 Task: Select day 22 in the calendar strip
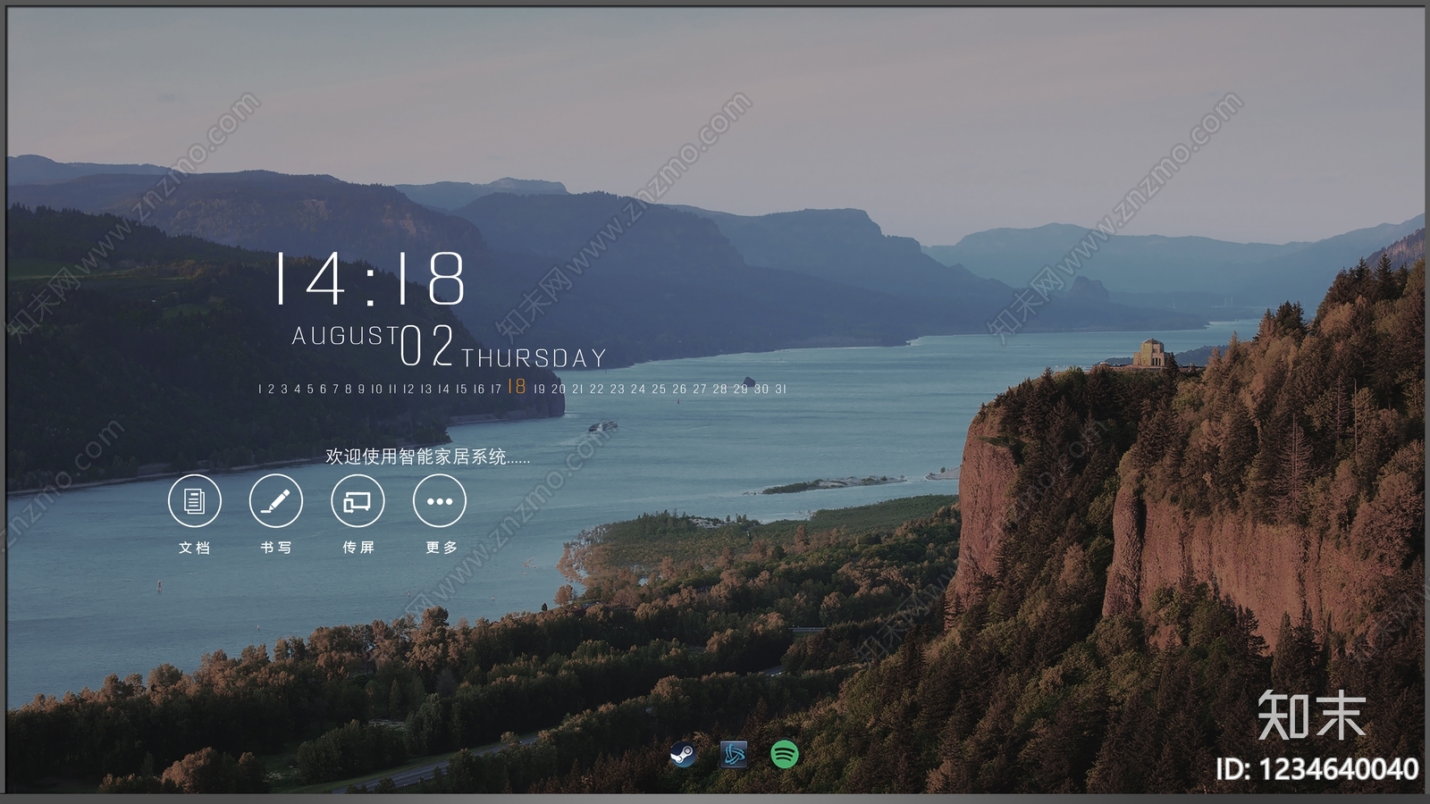pyautogui.click(x=597, y=389)
